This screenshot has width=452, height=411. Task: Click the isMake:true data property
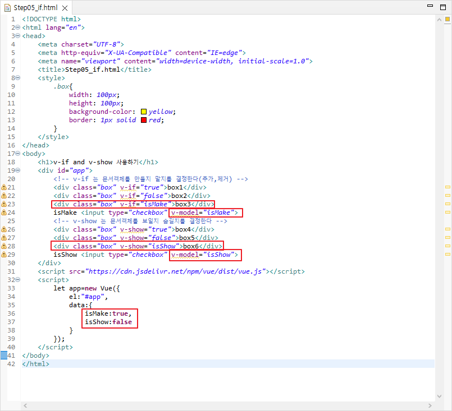[108, 313]
